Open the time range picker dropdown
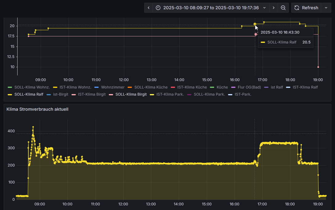 pyautogui.click(x=211, y=8)
